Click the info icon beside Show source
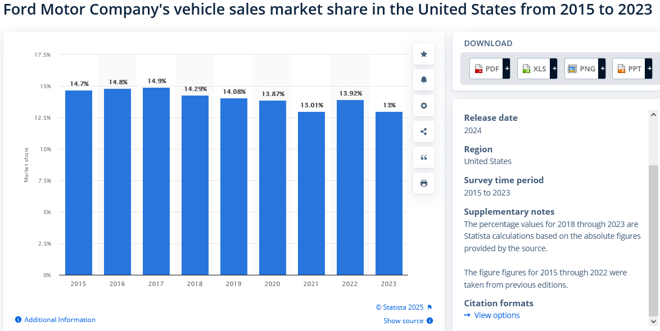Image resolution: width=660 pixels, height=331 pixels. (430, 321)
